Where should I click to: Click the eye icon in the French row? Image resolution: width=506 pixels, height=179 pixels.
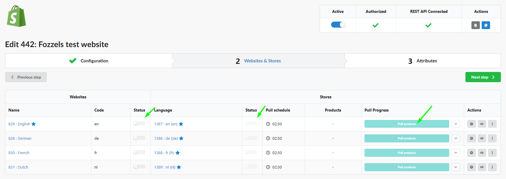click(482, 153)
